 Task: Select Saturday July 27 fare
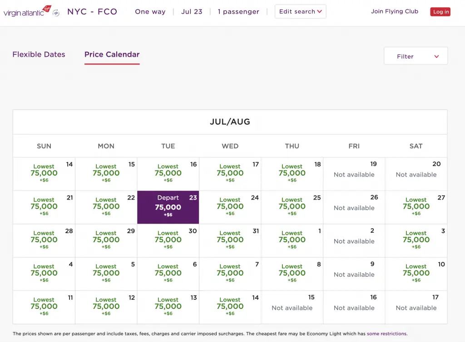(416, 206)
